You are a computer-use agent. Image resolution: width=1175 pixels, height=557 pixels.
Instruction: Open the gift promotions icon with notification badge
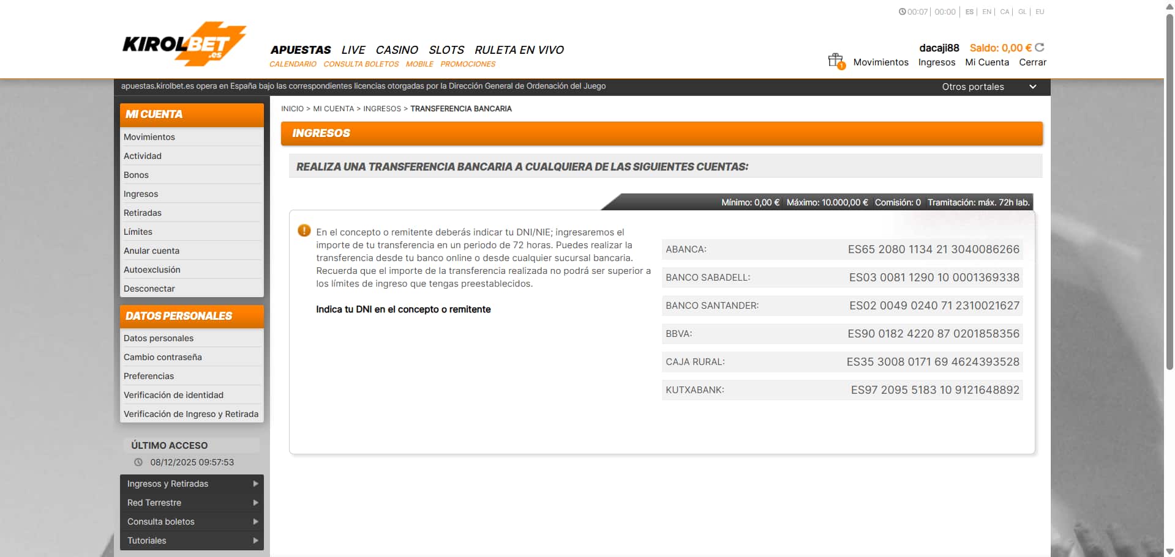point(835,59)
